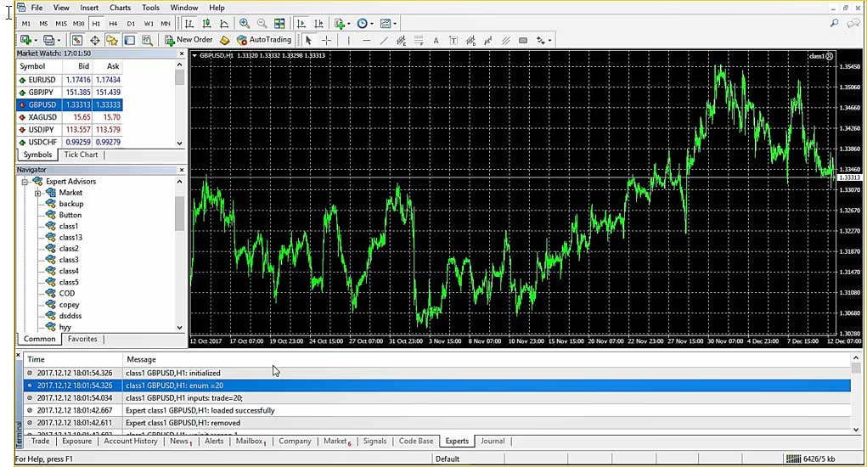The width and height of the screenshot is (867, 467).
Task: Open the Periods clock dropdown arrow
Action: (372, 24)
